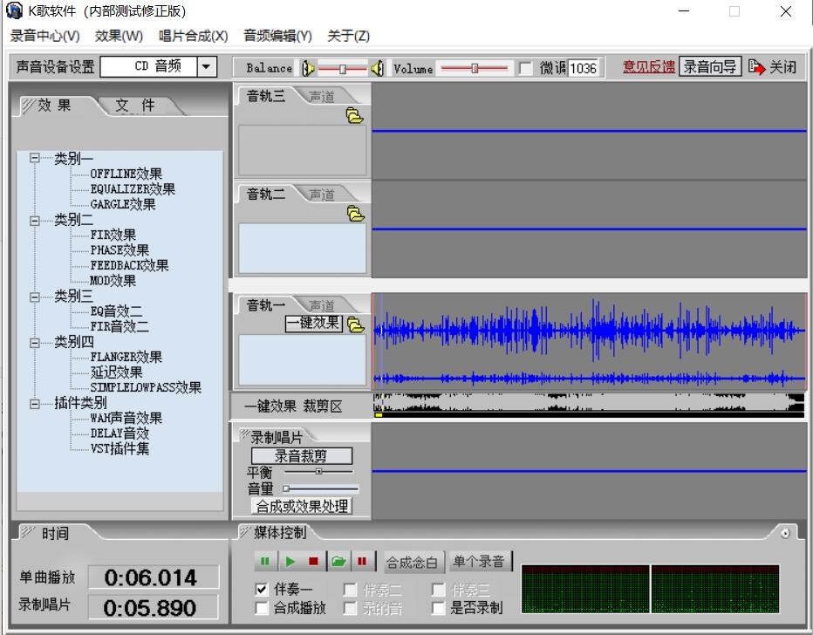The image size is (813, 635).
Task: Click the green open-folder icon in media controls
Action: (338, 562)
